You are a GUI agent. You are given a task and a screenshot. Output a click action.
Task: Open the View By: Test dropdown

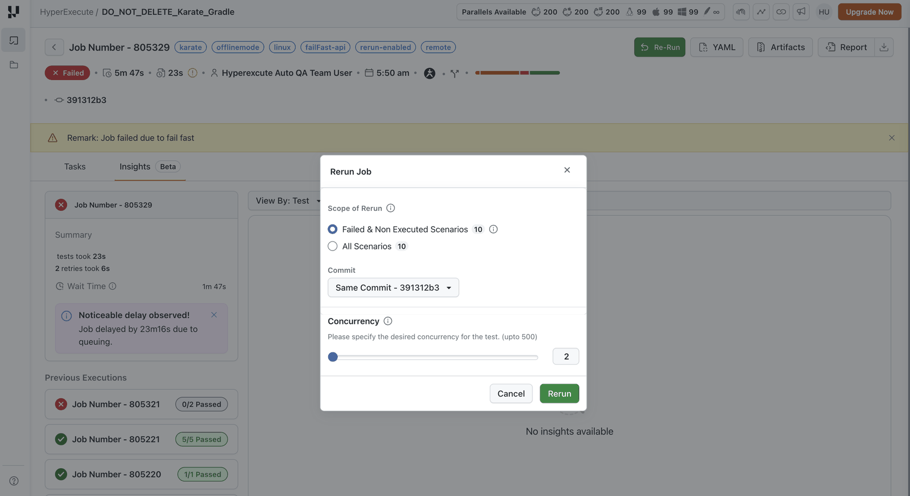pyautogui.click(x=288, y=201)
